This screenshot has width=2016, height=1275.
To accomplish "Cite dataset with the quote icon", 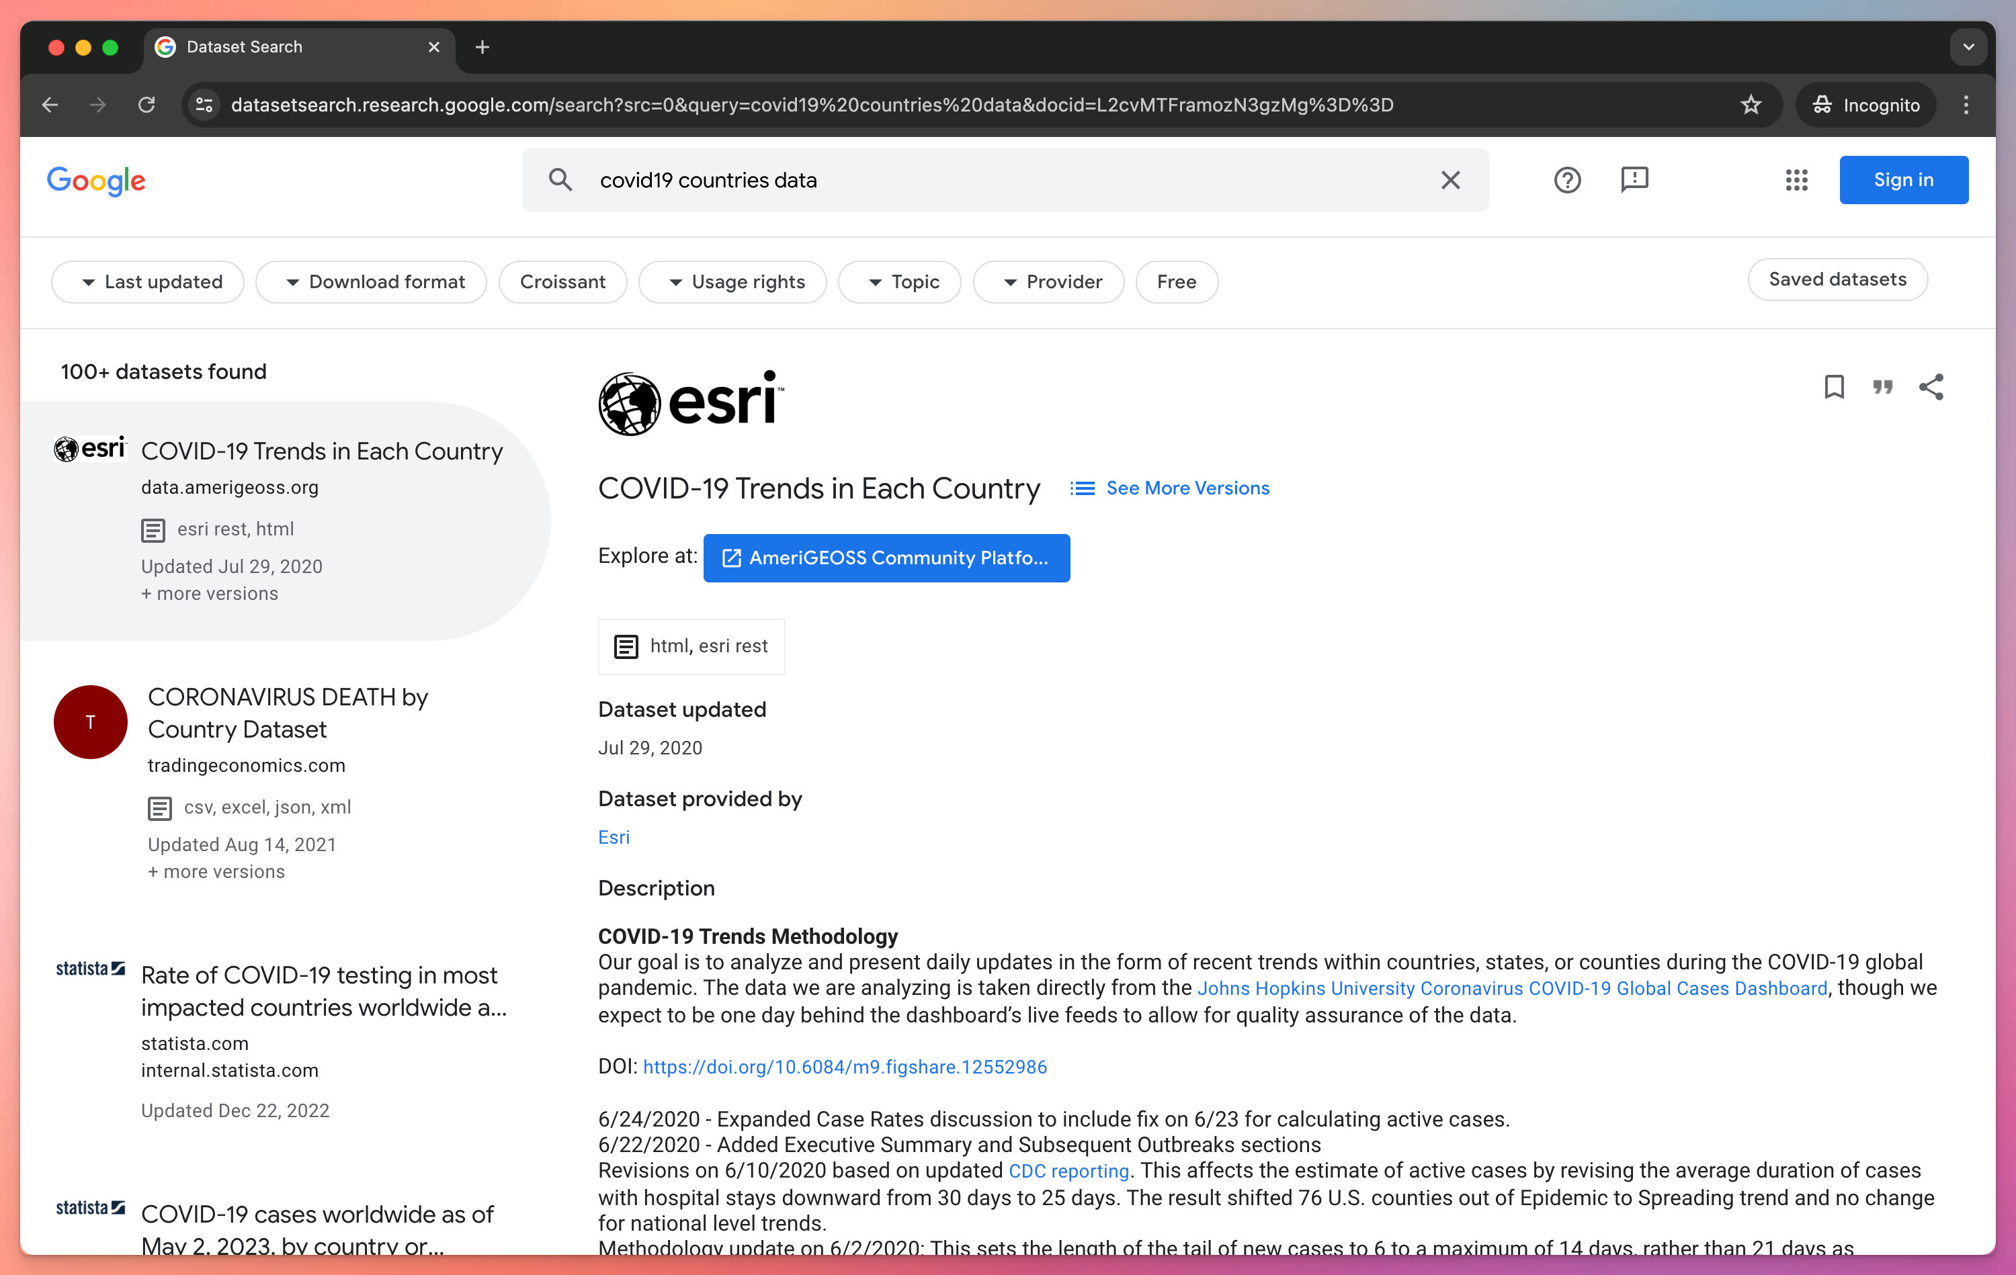I will pos(1883,387).
